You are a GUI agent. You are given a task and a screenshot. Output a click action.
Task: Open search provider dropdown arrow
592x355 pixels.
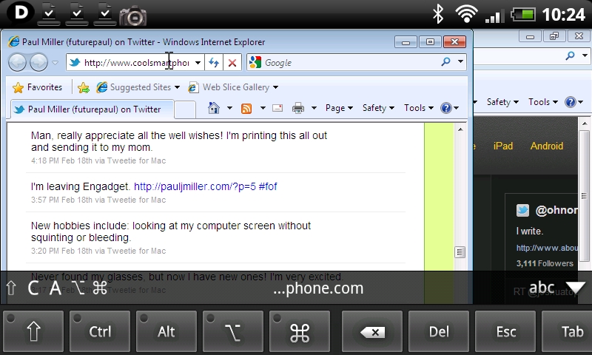tap(460, 61)
